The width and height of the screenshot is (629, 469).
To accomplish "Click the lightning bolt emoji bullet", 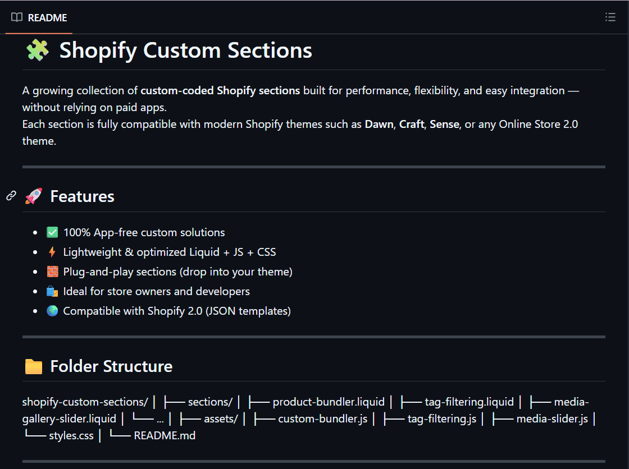I will [x=51, y=251].
